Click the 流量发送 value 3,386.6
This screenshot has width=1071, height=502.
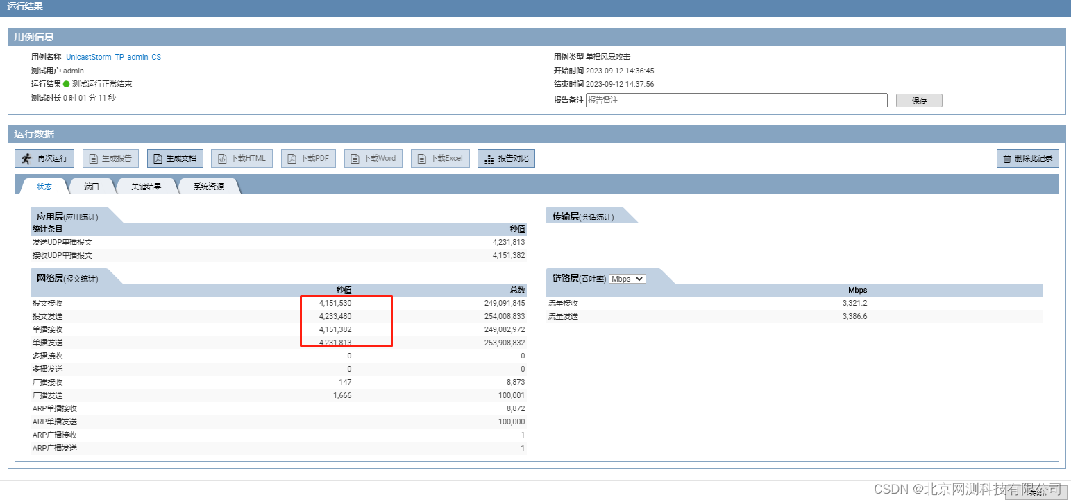pyautogui.click(x=854, y=316)
